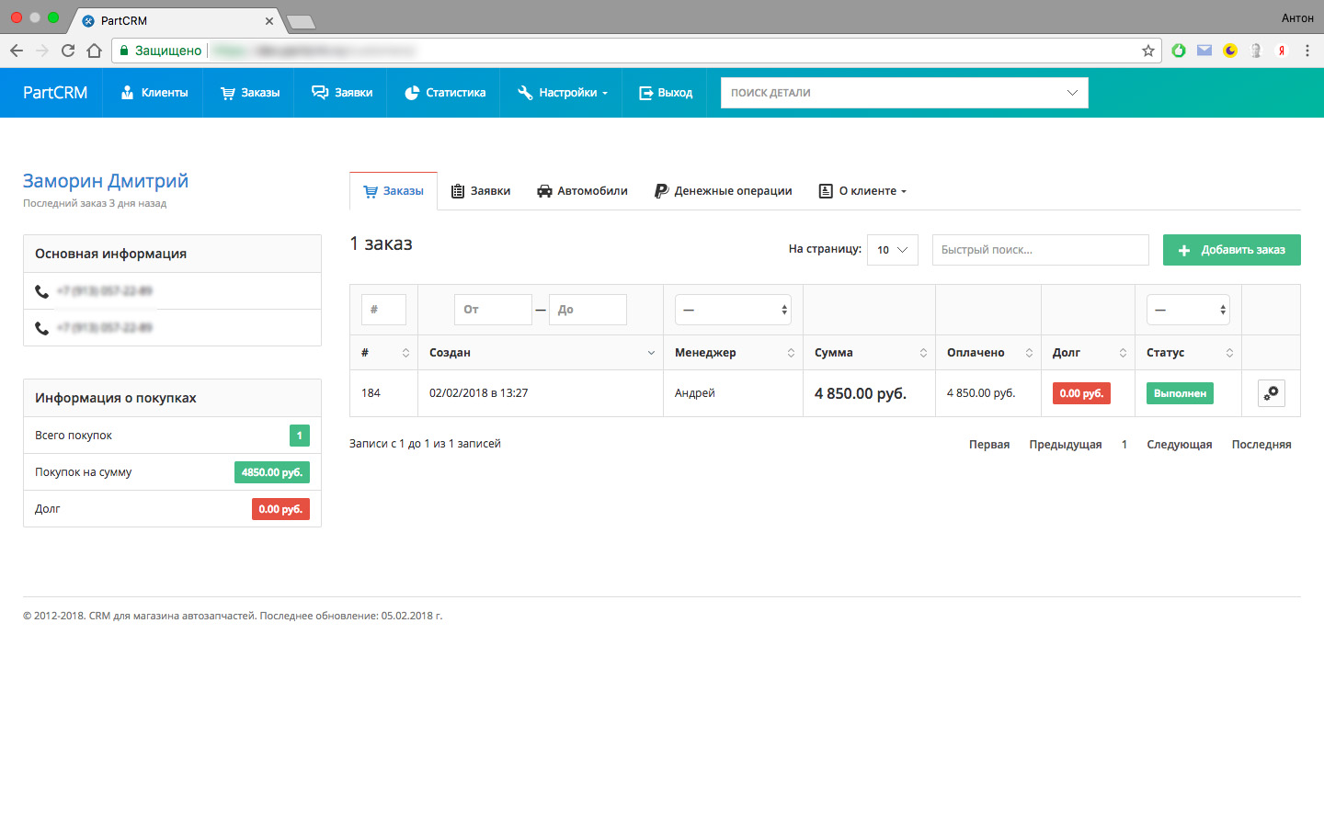Switch to the Автомобили tab
1324x827 pixels.
coord(582,191)
